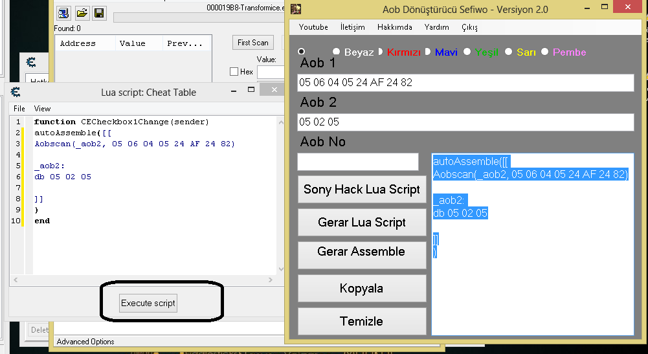Viewport: 648px width, 354px height.
Task: Click the Aob 1 input field
Action: coord(465,83)
